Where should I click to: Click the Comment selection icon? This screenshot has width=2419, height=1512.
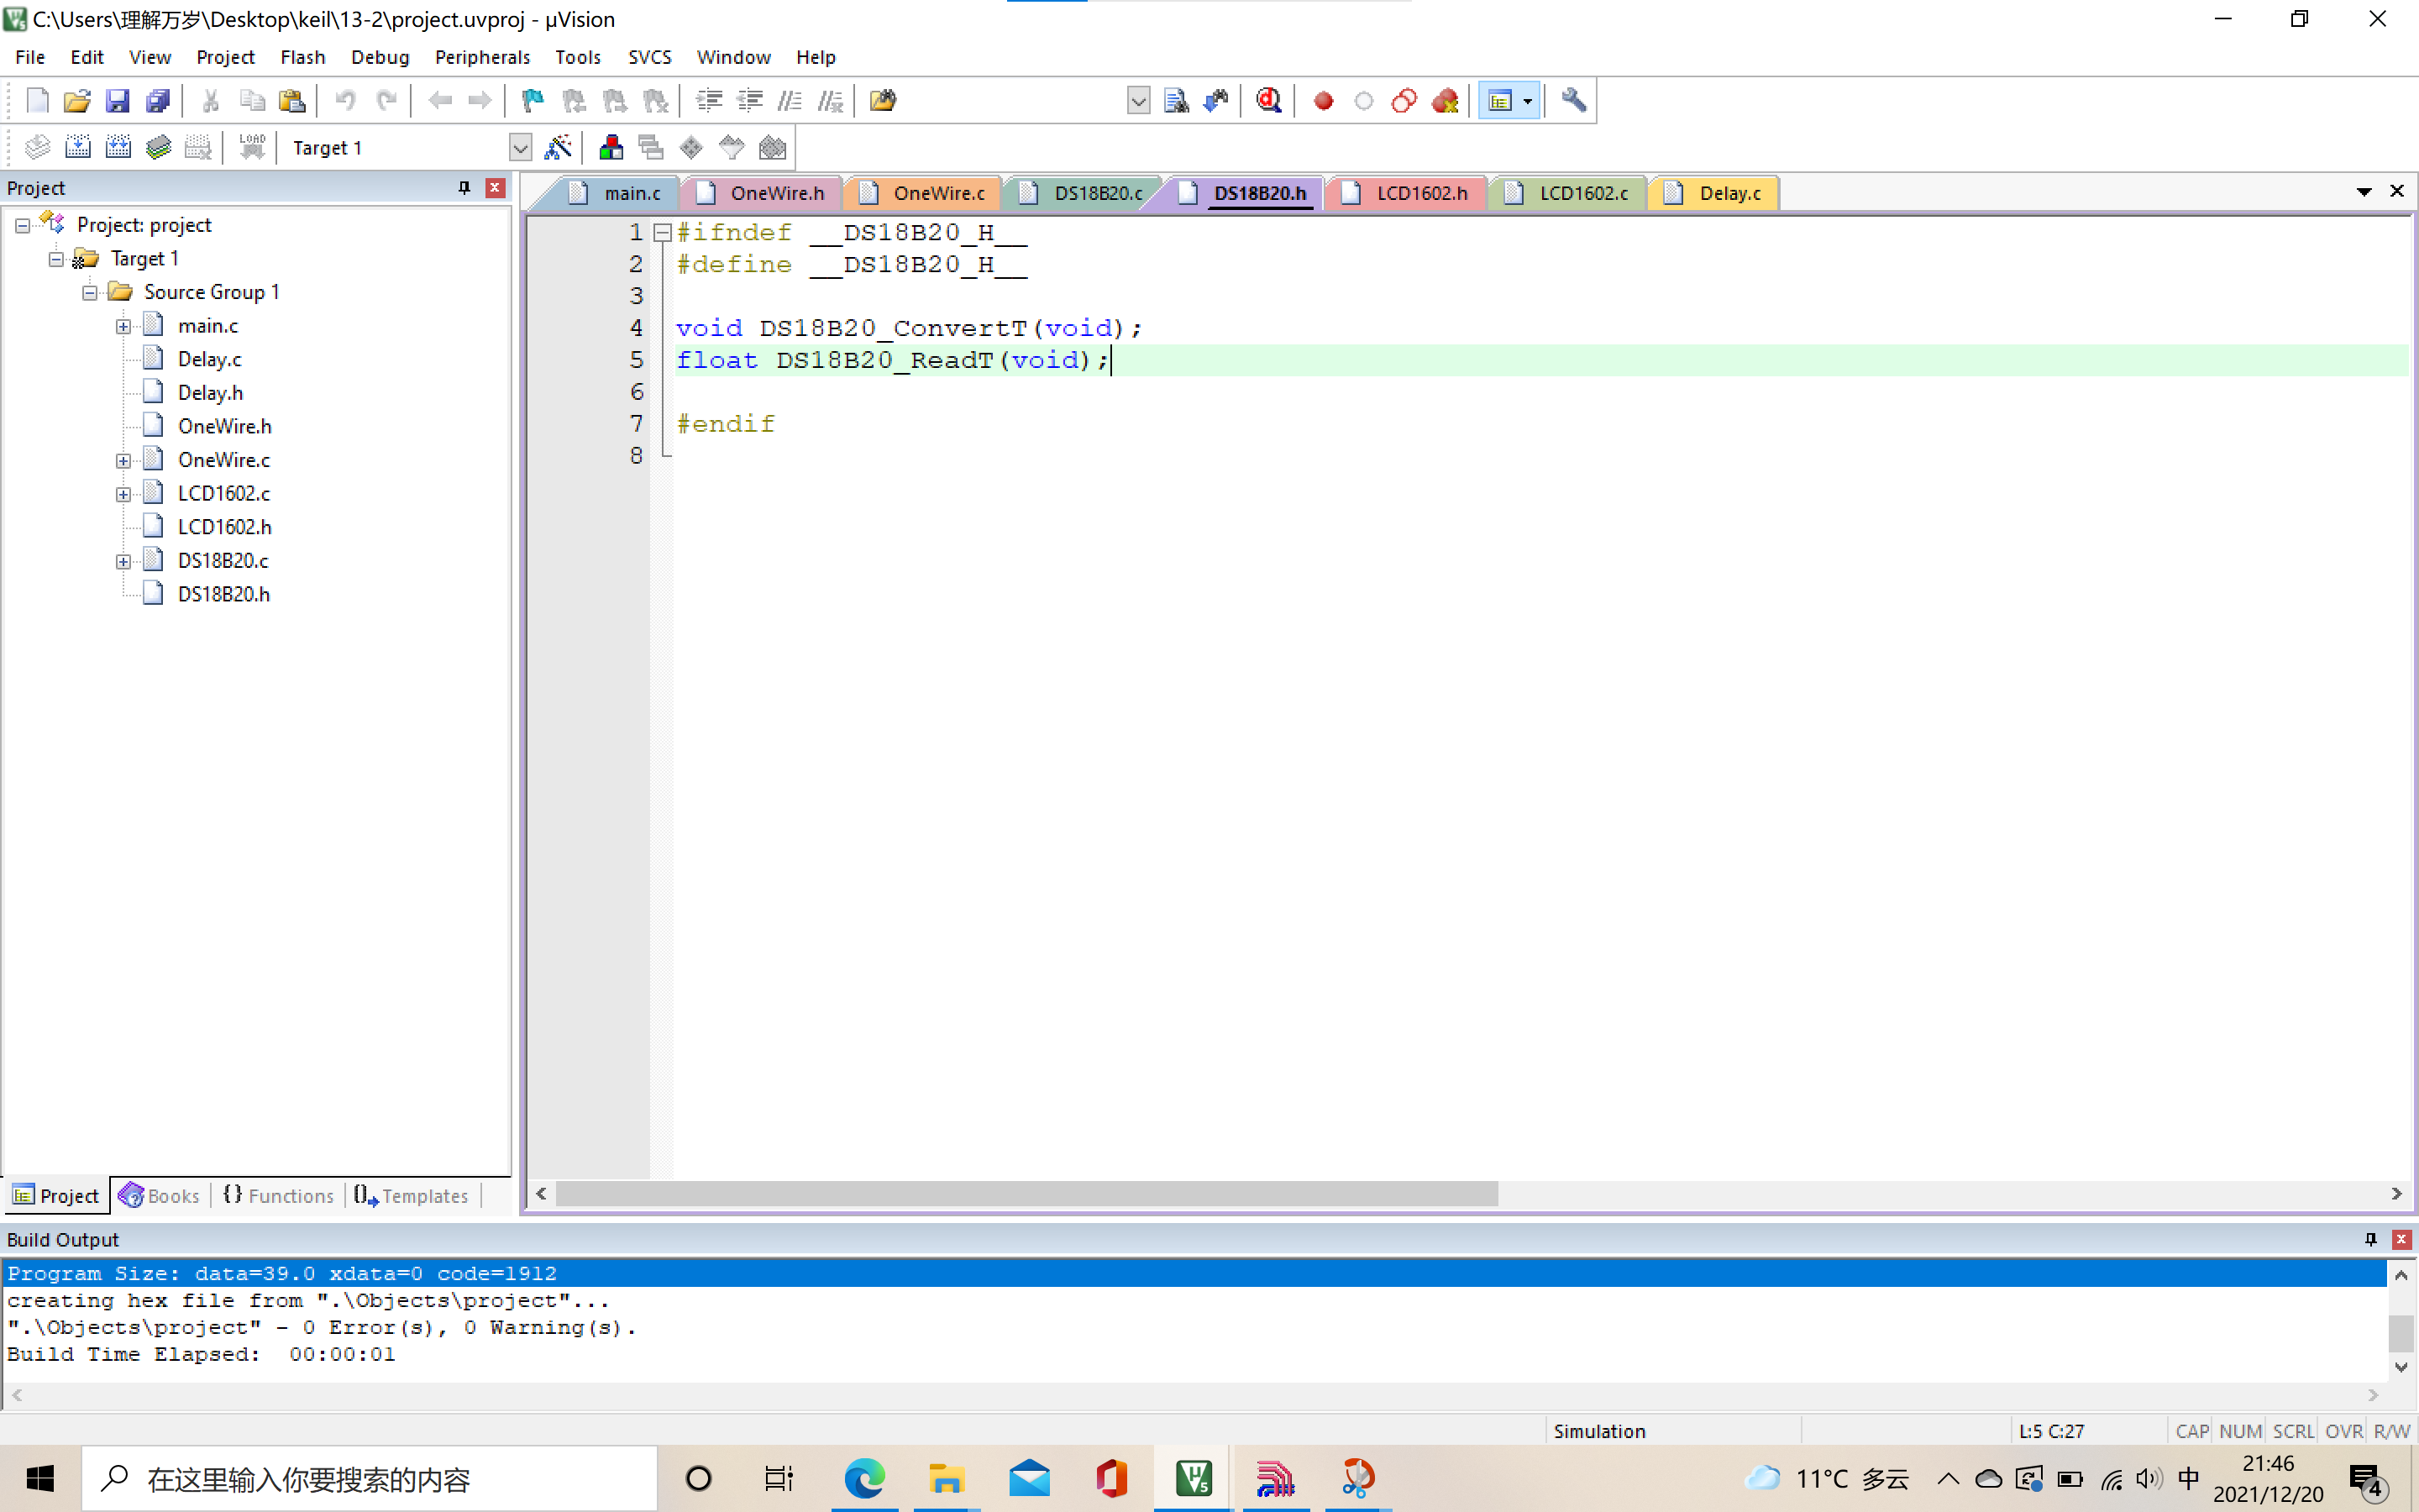[x=790, y=100]
